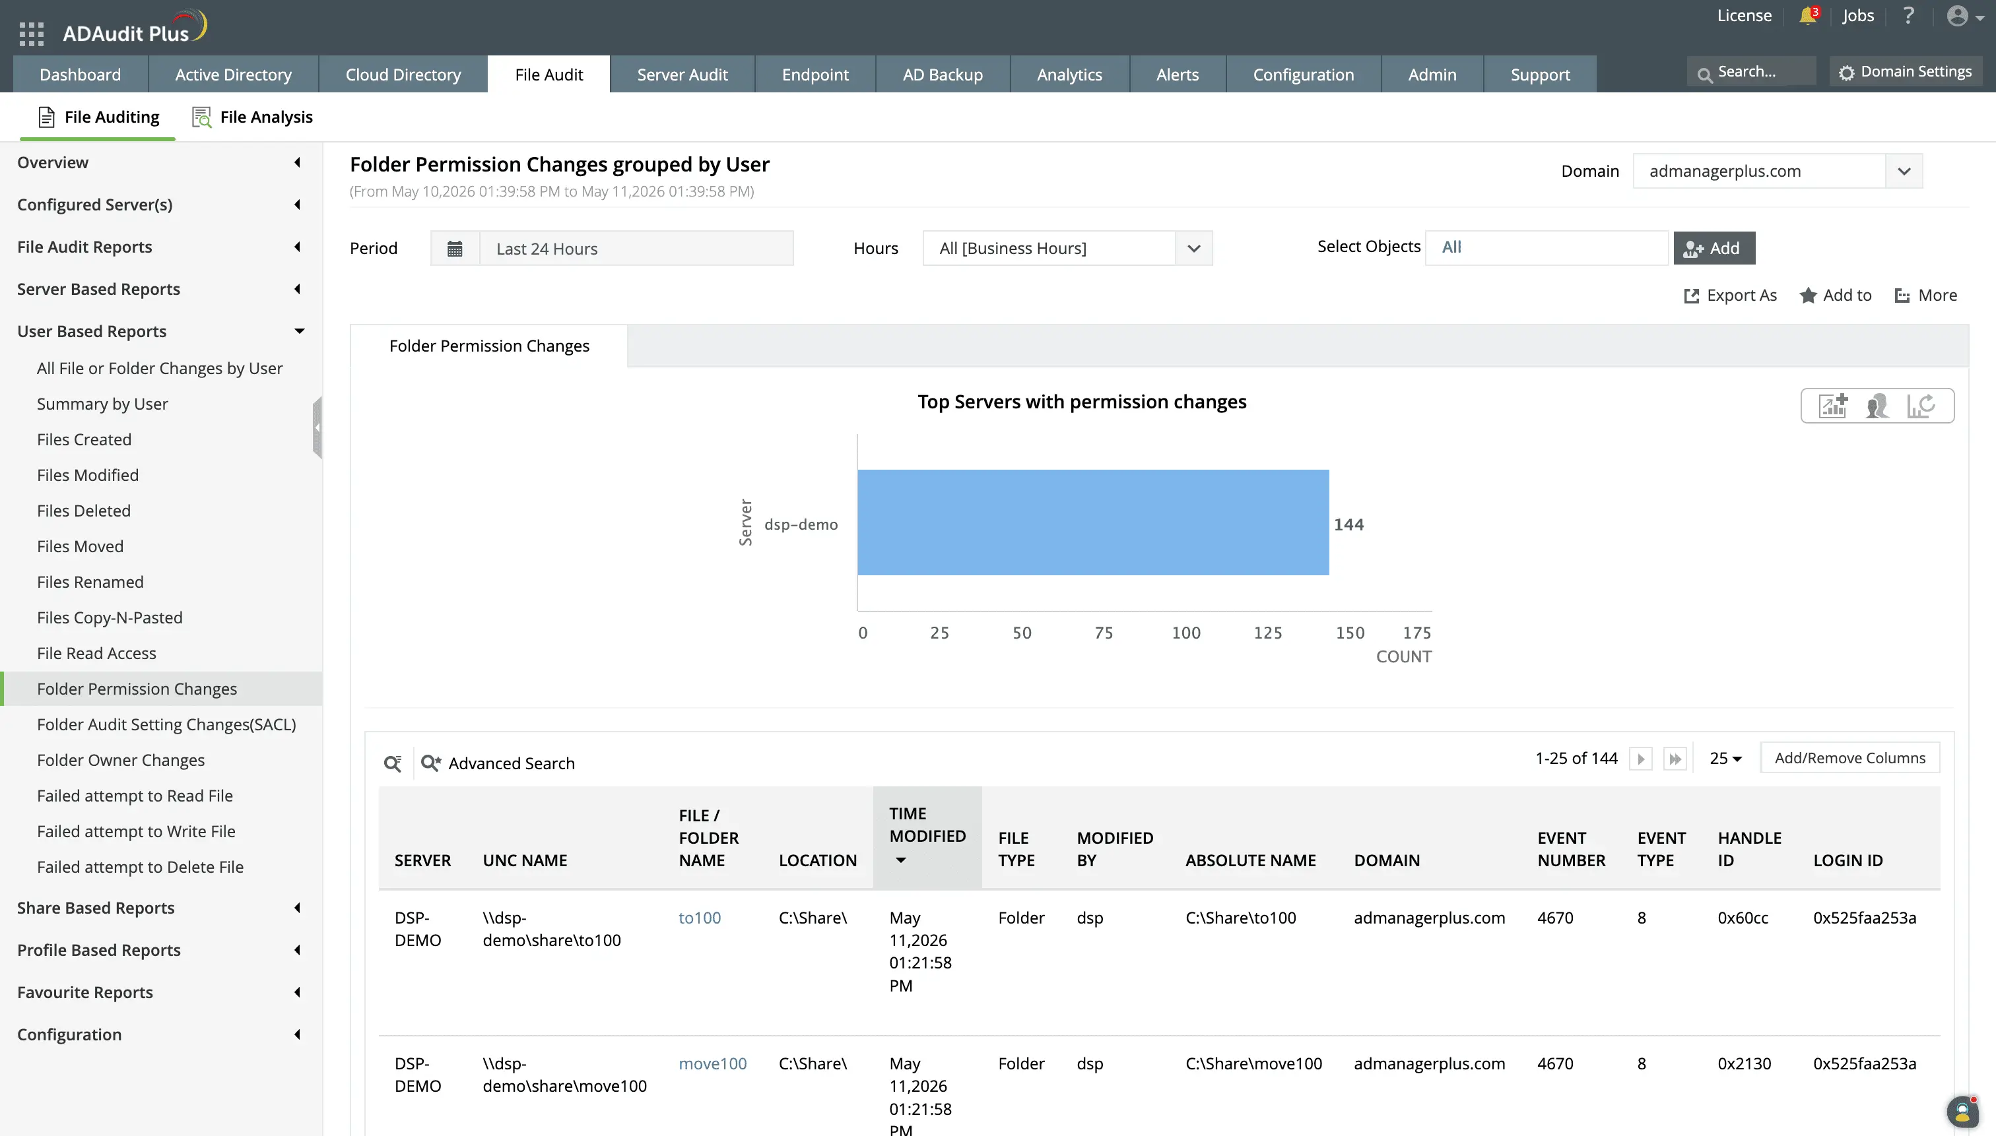Click the refresh chart icon
This screenshot has height=1136, width=1996.
[1920, 406]
